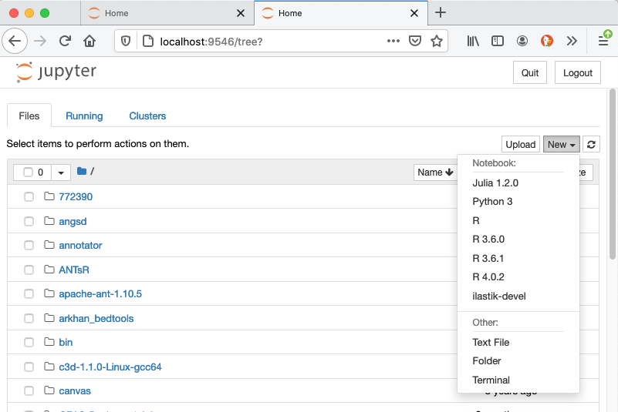The width and height of the screenshot is (618, 412).
Task: Go back with the browser back arrow
Action: point(15,41)
